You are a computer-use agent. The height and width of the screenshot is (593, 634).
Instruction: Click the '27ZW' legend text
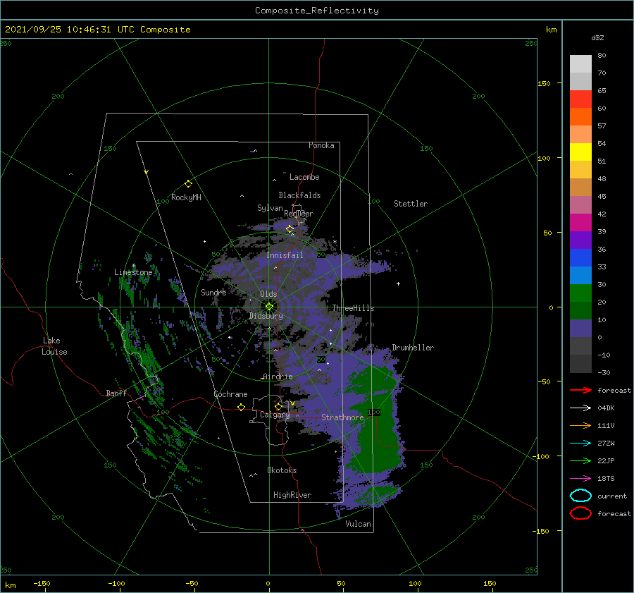[x=606, y=444]
